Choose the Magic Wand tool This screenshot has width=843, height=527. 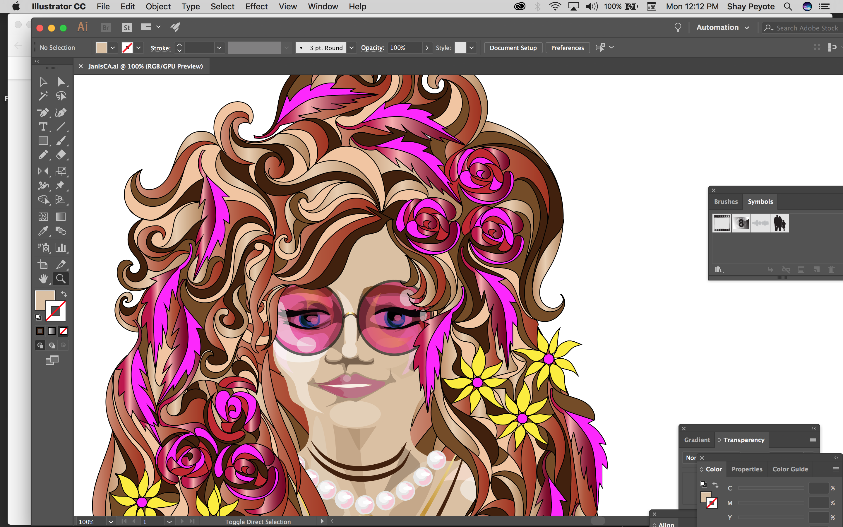pyautogui.click(x=43, y=96)
